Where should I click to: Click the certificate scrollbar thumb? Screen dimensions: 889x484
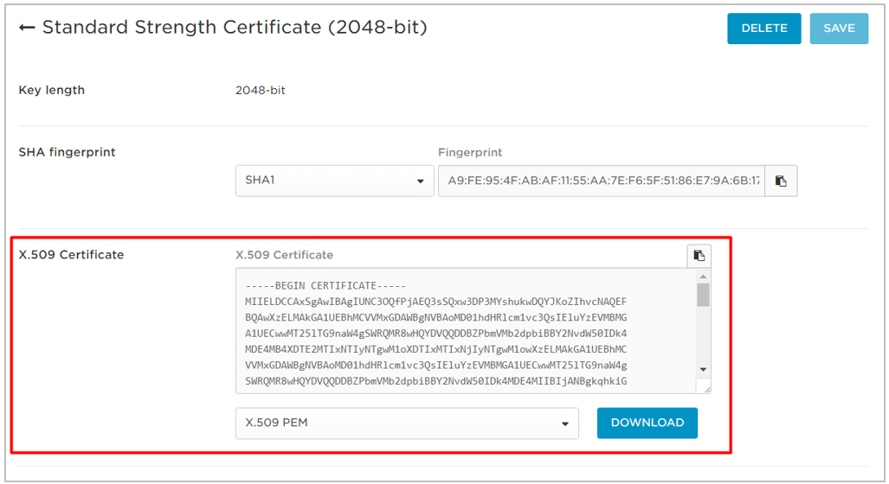[703, 296]
